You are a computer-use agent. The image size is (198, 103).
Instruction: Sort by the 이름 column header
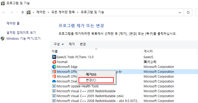(x=55, y=51)
